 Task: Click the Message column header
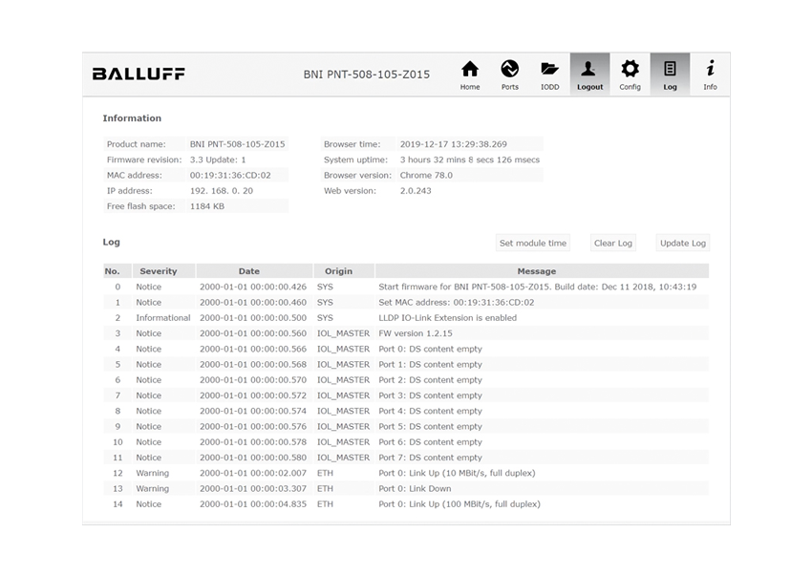click(x=542, y=271)
